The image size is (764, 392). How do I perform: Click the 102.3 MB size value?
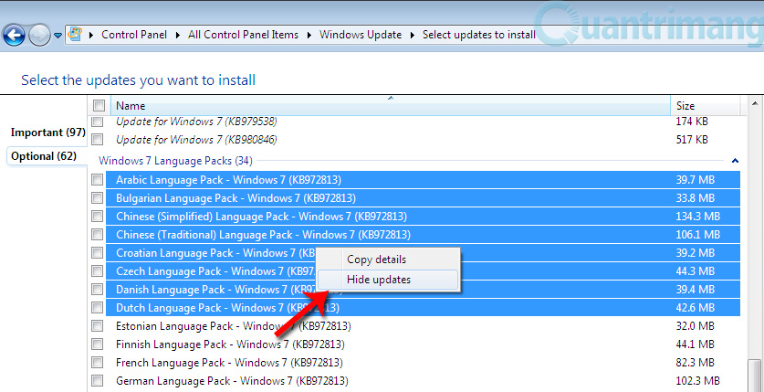697,380
